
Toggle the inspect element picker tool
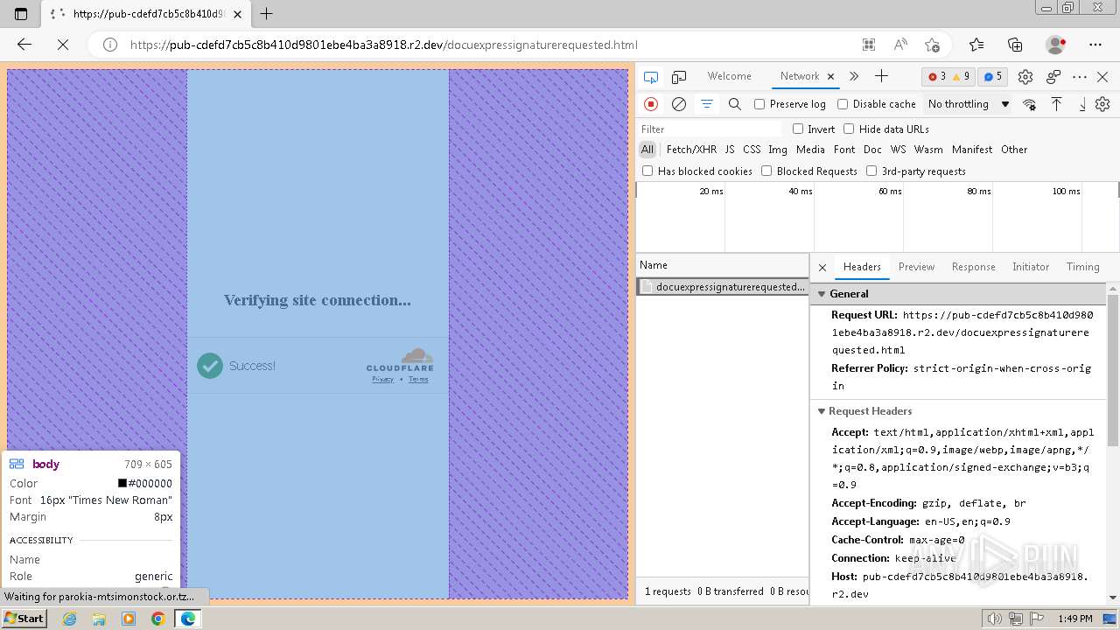(651, 77)
